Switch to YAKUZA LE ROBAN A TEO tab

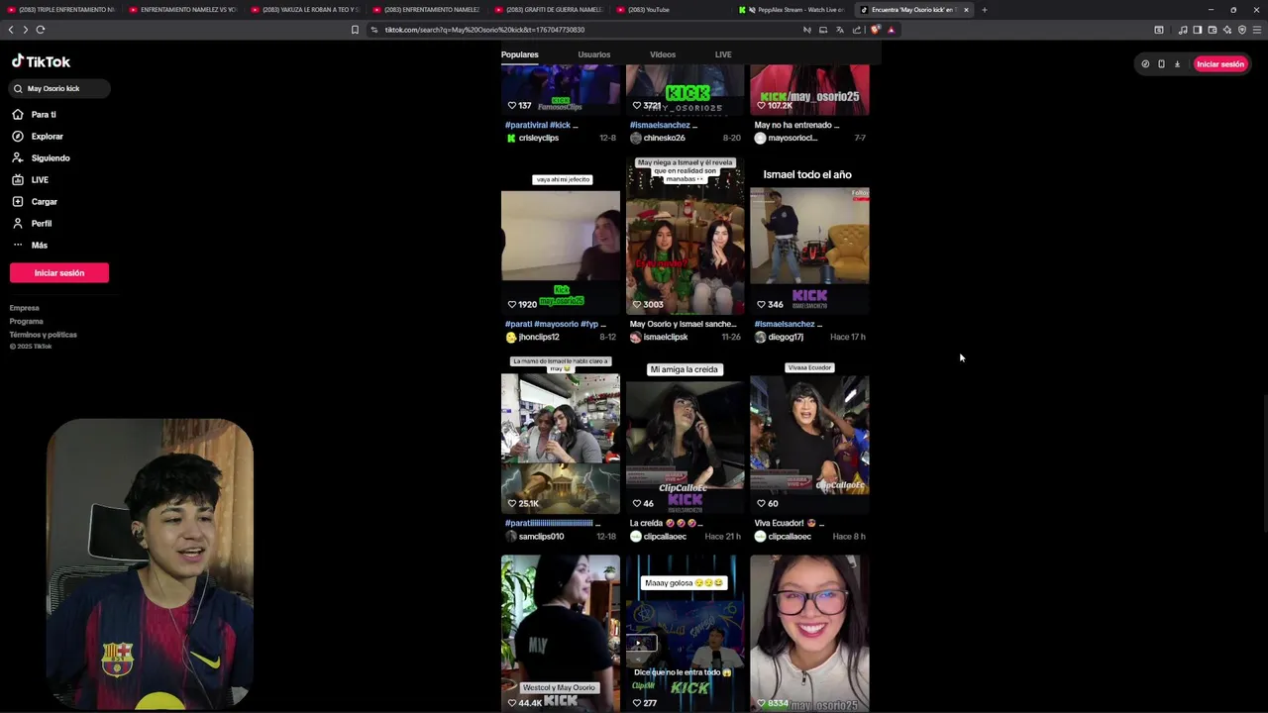(303, 10)
